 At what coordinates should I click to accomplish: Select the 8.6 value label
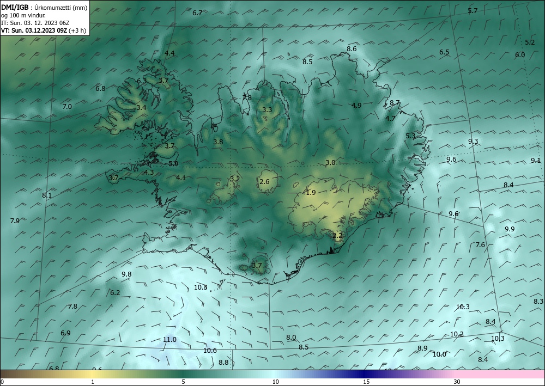[352, 49]
